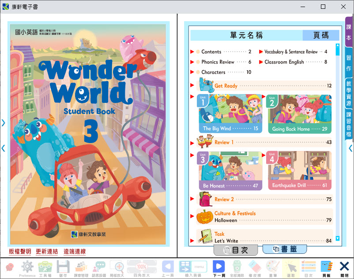Open the 工具箱 toolbox
354x279 pixels.
[x=45, y=267]
